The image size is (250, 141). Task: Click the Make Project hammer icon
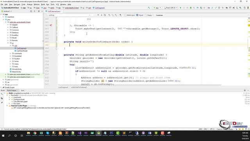(x=149, y=8)
